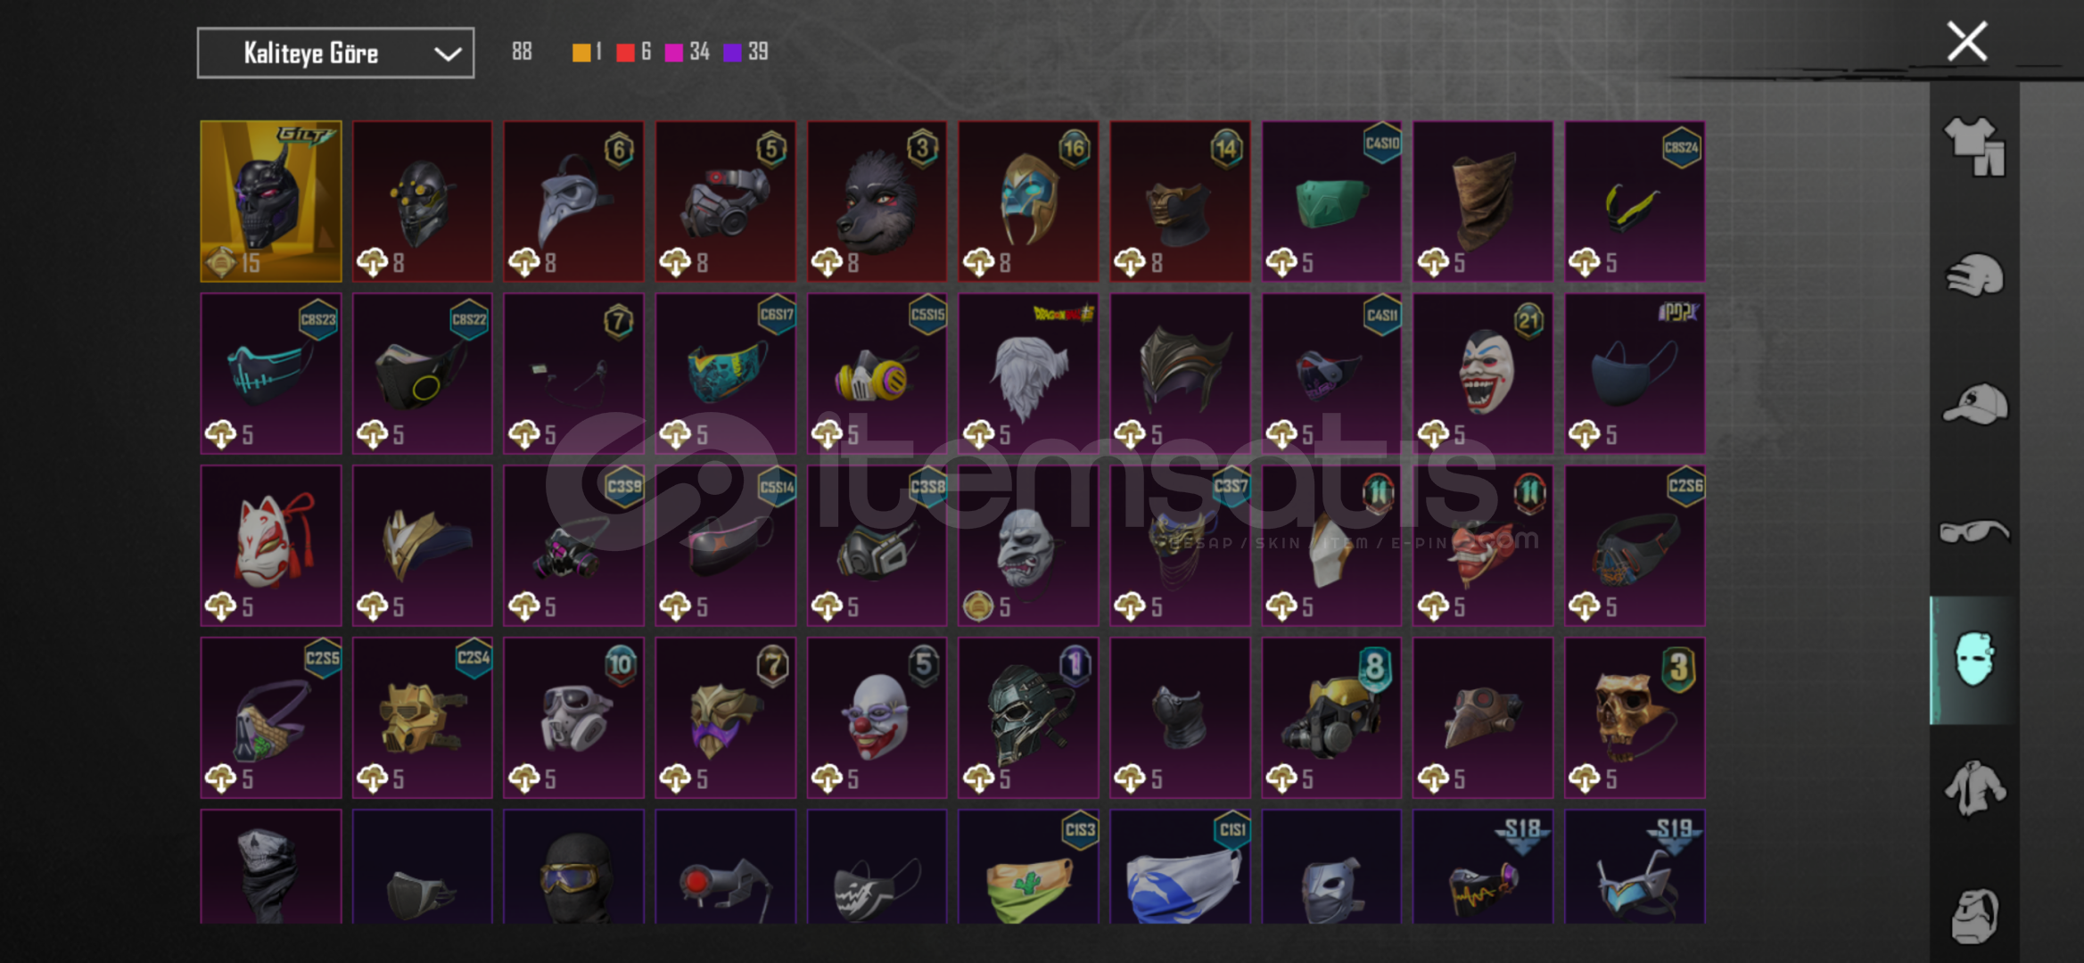Viewport: 2084px width, 963px height.
Task: Select the white kitsune fox mask
Action: click(x=271, y=546)
